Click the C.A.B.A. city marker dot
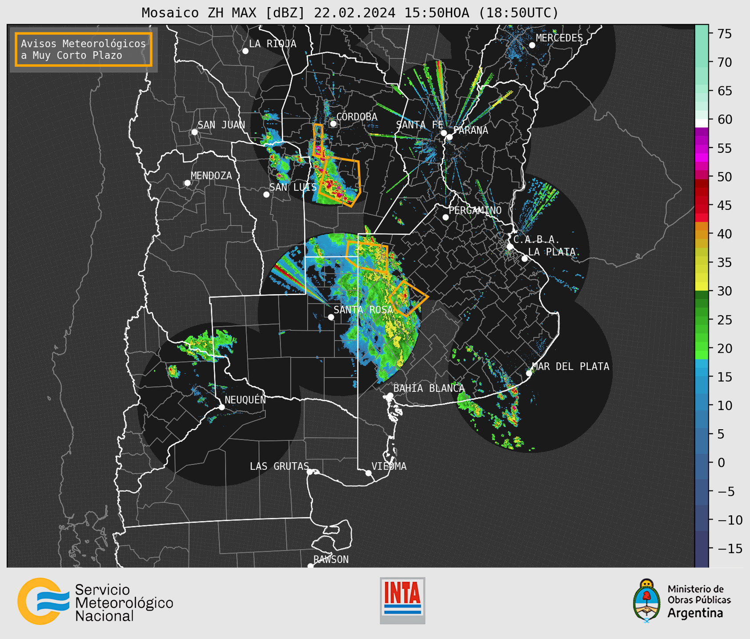This screenshot has height=639, width=750. point(510,246)
